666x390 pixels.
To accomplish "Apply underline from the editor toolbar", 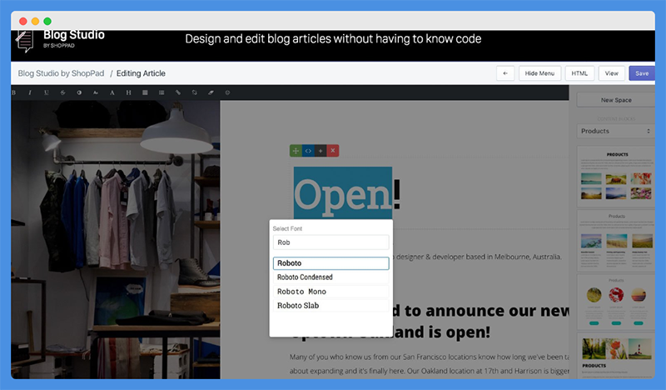I will point(47,92).
